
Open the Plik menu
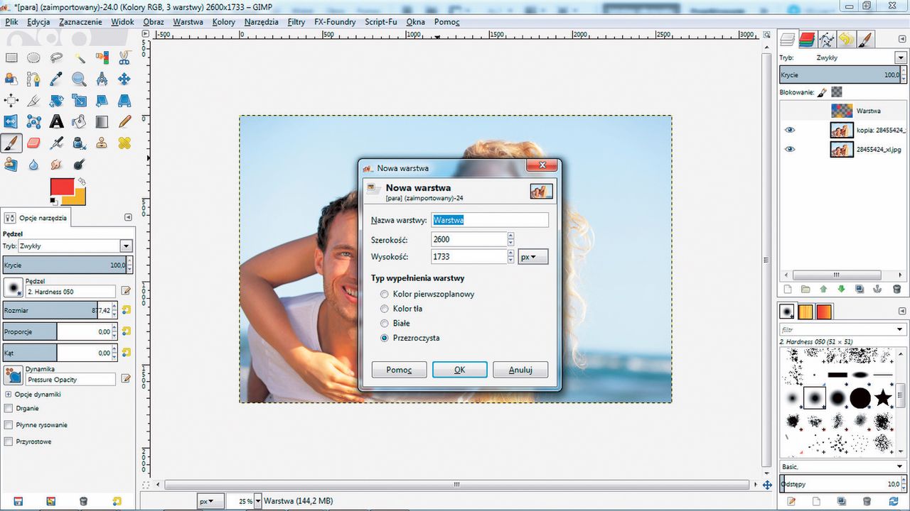(x=11, y=22)
